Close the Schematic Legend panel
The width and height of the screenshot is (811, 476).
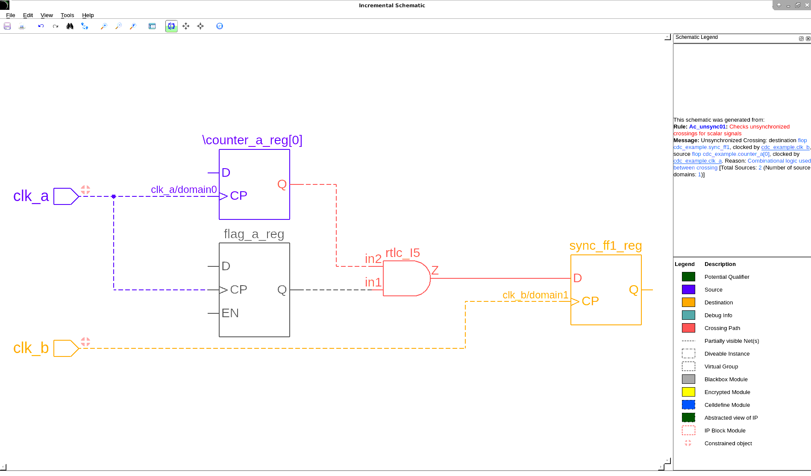pyautogui.click(x=808, y=38)
